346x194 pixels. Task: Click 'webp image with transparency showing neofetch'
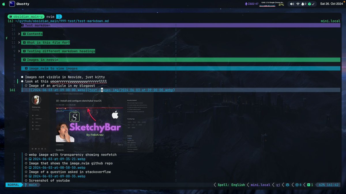73,155
